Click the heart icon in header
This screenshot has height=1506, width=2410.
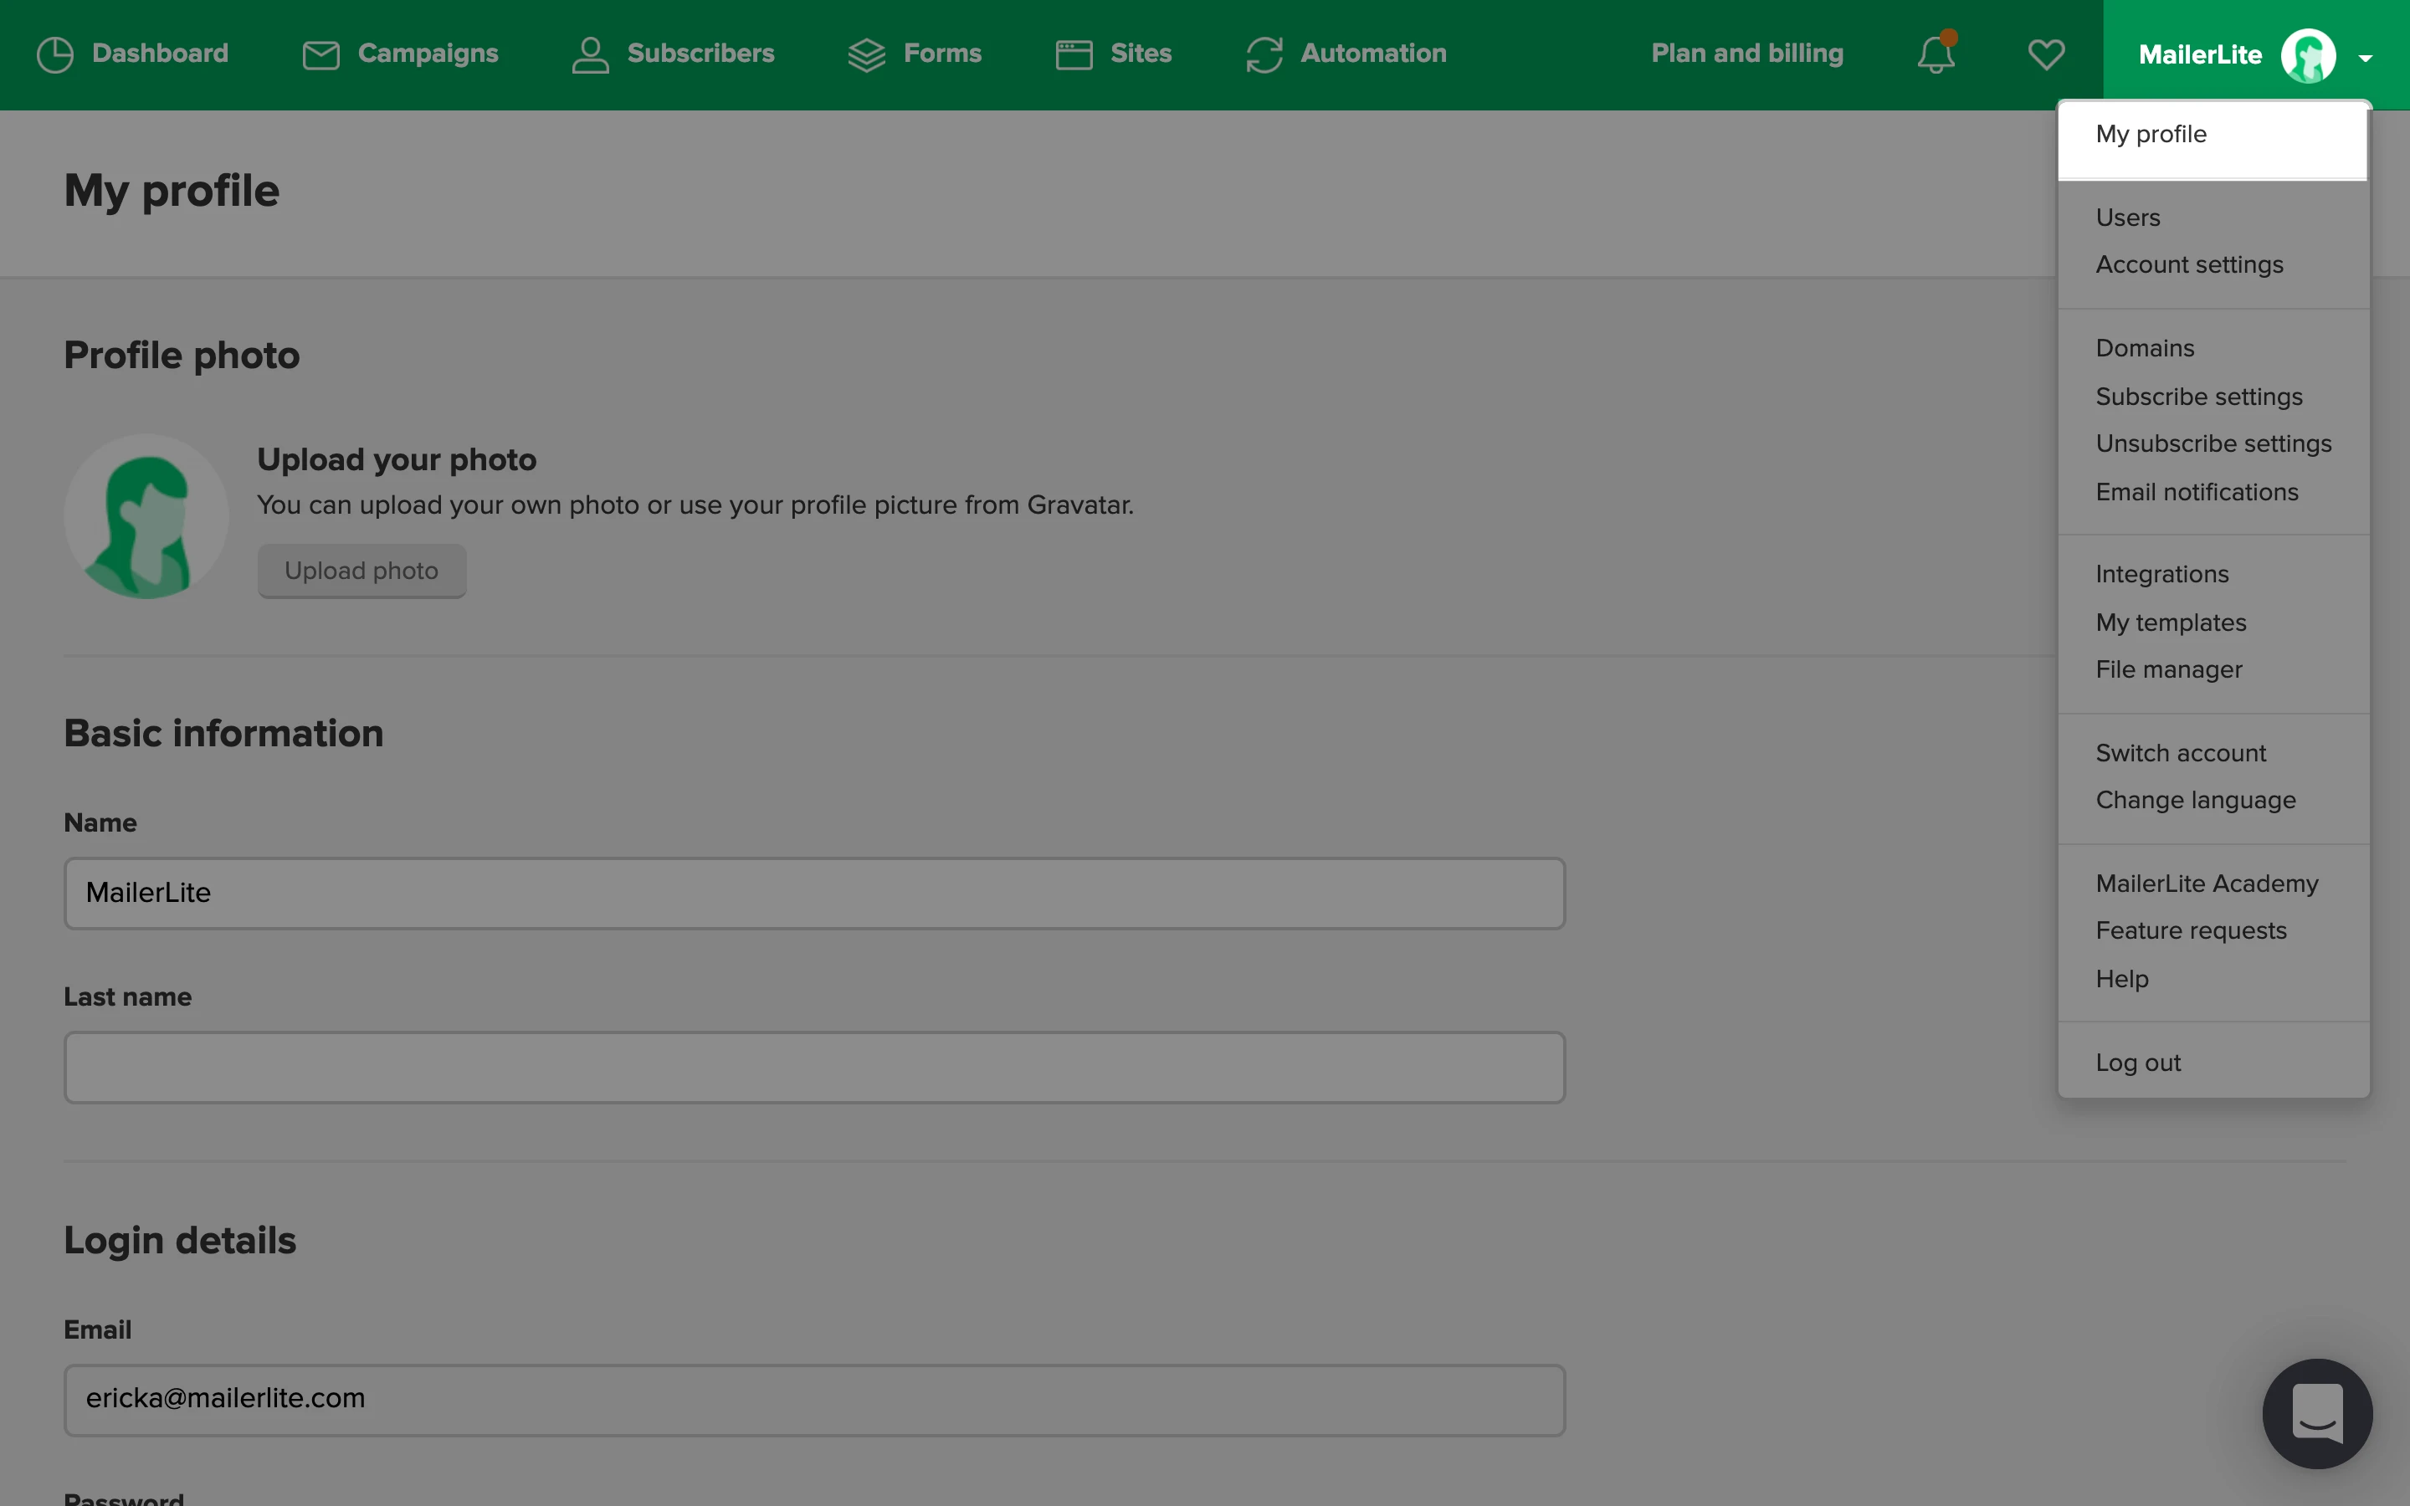tap(2045, 54)
